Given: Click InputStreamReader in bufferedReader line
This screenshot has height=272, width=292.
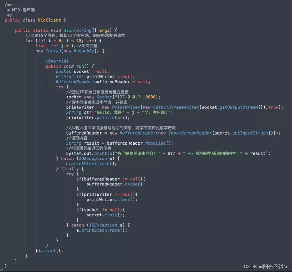Looking at the screenshot, I should pos(190,133).
